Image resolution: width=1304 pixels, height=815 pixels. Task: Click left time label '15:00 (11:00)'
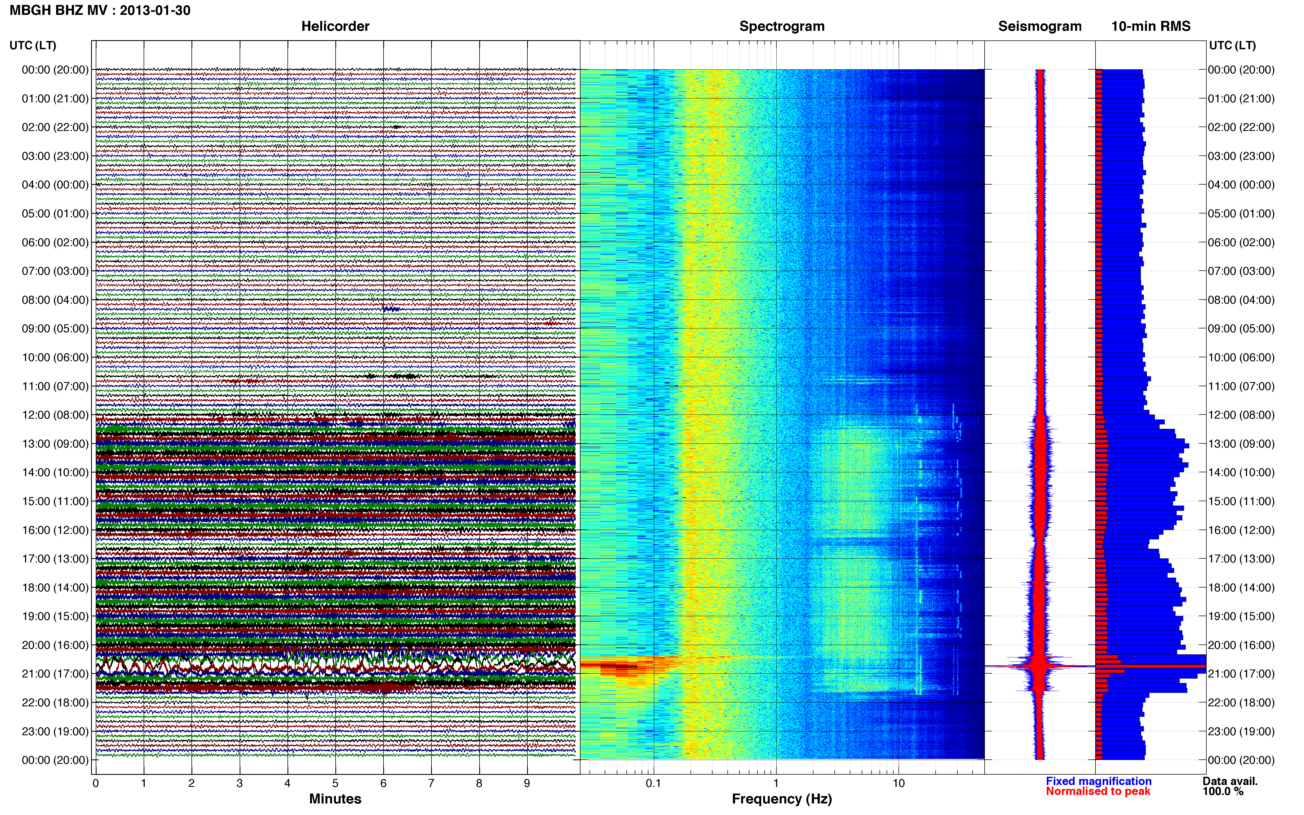point(55,501)
